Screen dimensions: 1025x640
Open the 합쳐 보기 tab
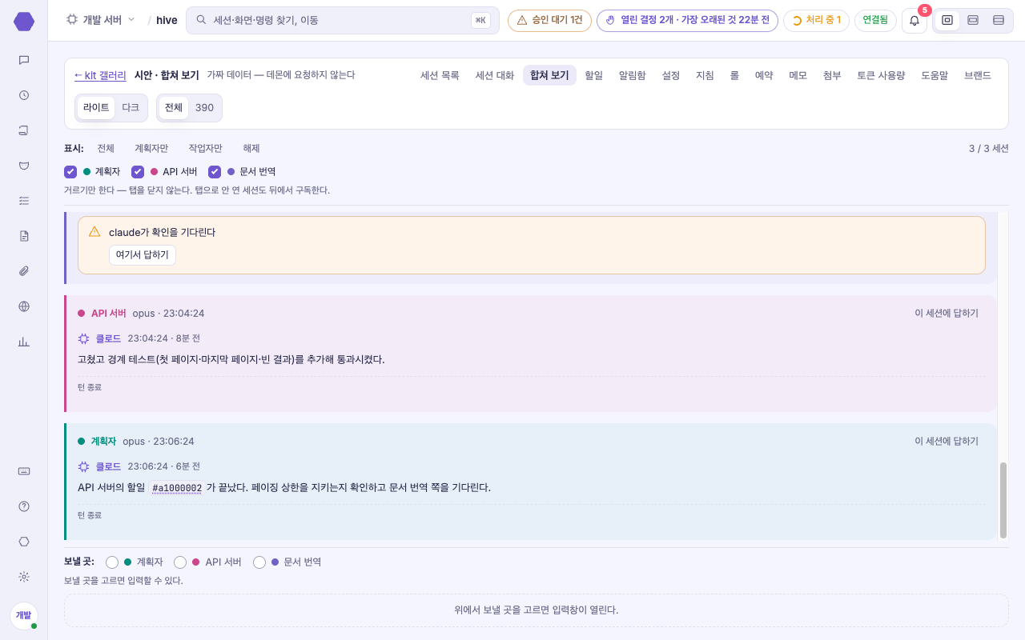549,75
